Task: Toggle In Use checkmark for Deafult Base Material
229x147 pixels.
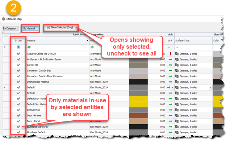Action: click(x=18, y=82)
